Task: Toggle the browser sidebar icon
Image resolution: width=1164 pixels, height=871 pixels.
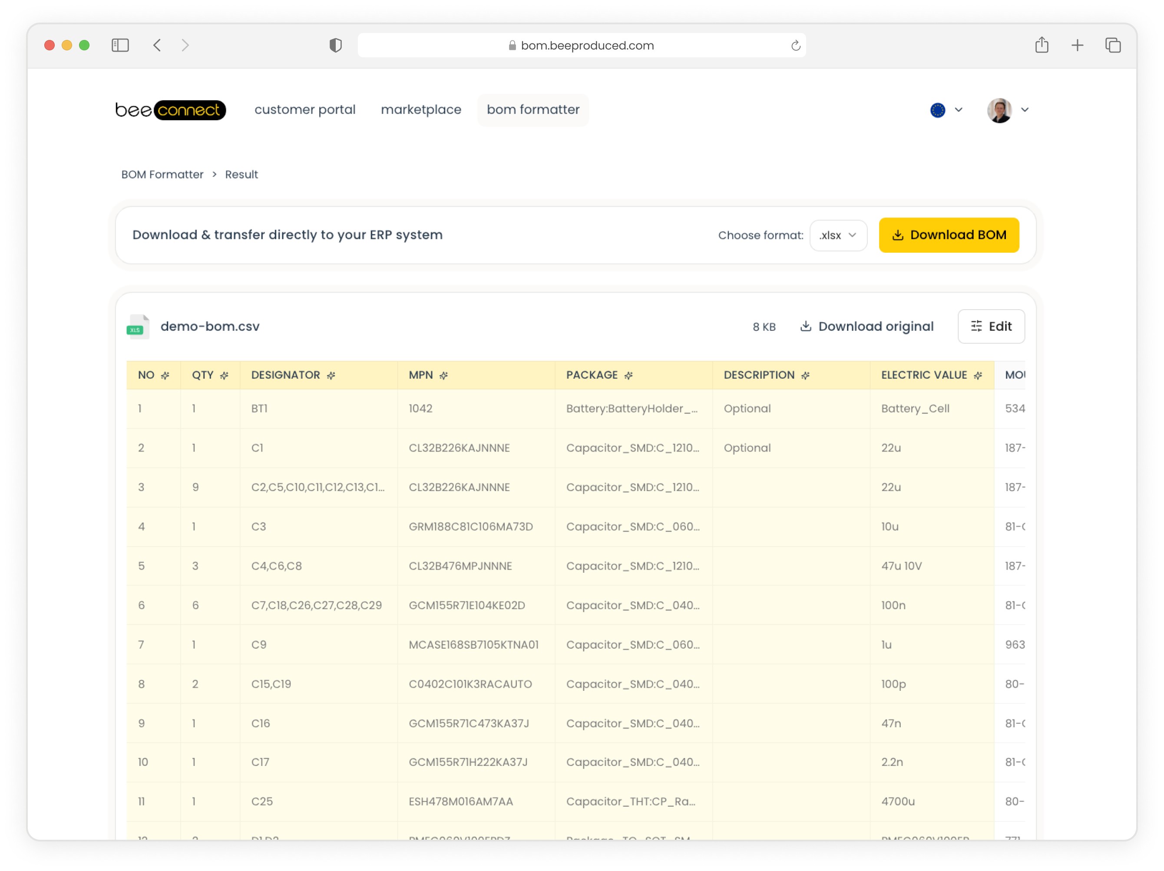Action: coord(120,45)
